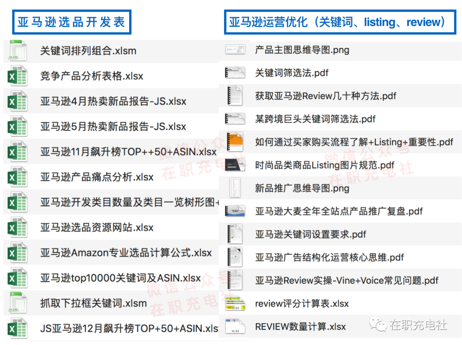This screenshot has width=462, height=345.
Task: Select the Excel icon for JS亚马逊12月飙升榜TOP+50+ASIN
Action: tap(18, 328)
